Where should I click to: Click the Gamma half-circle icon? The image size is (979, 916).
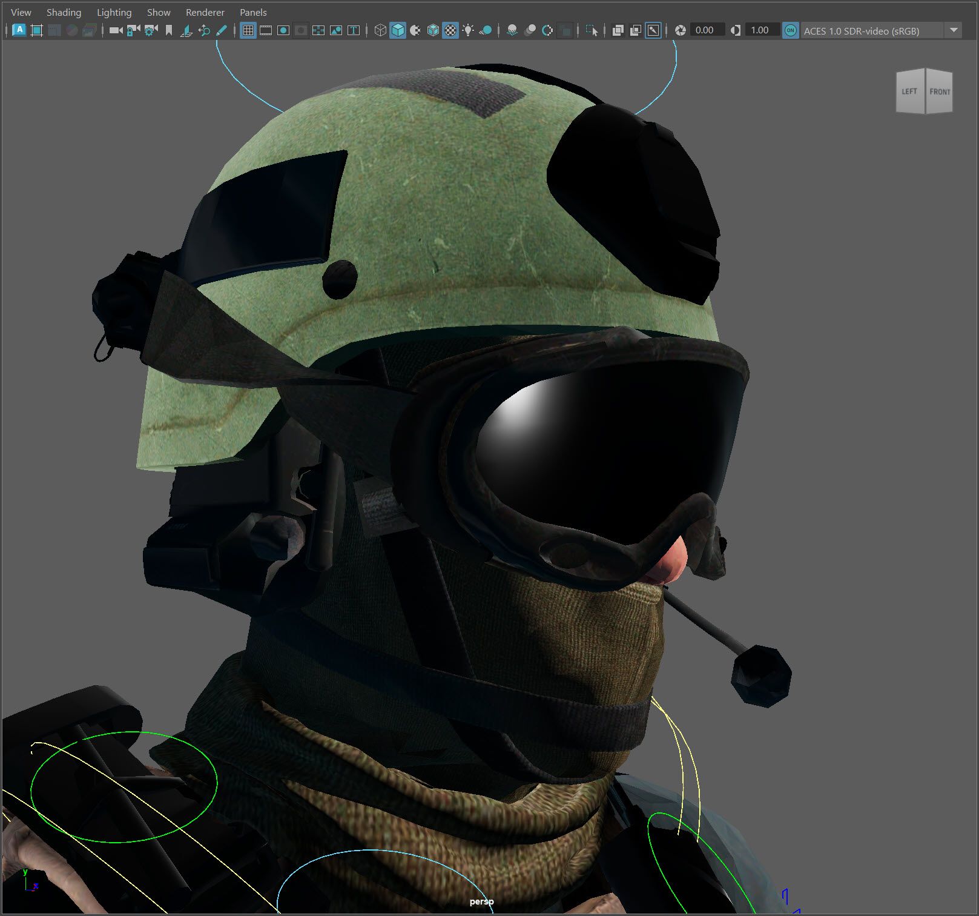click(736, 30)
